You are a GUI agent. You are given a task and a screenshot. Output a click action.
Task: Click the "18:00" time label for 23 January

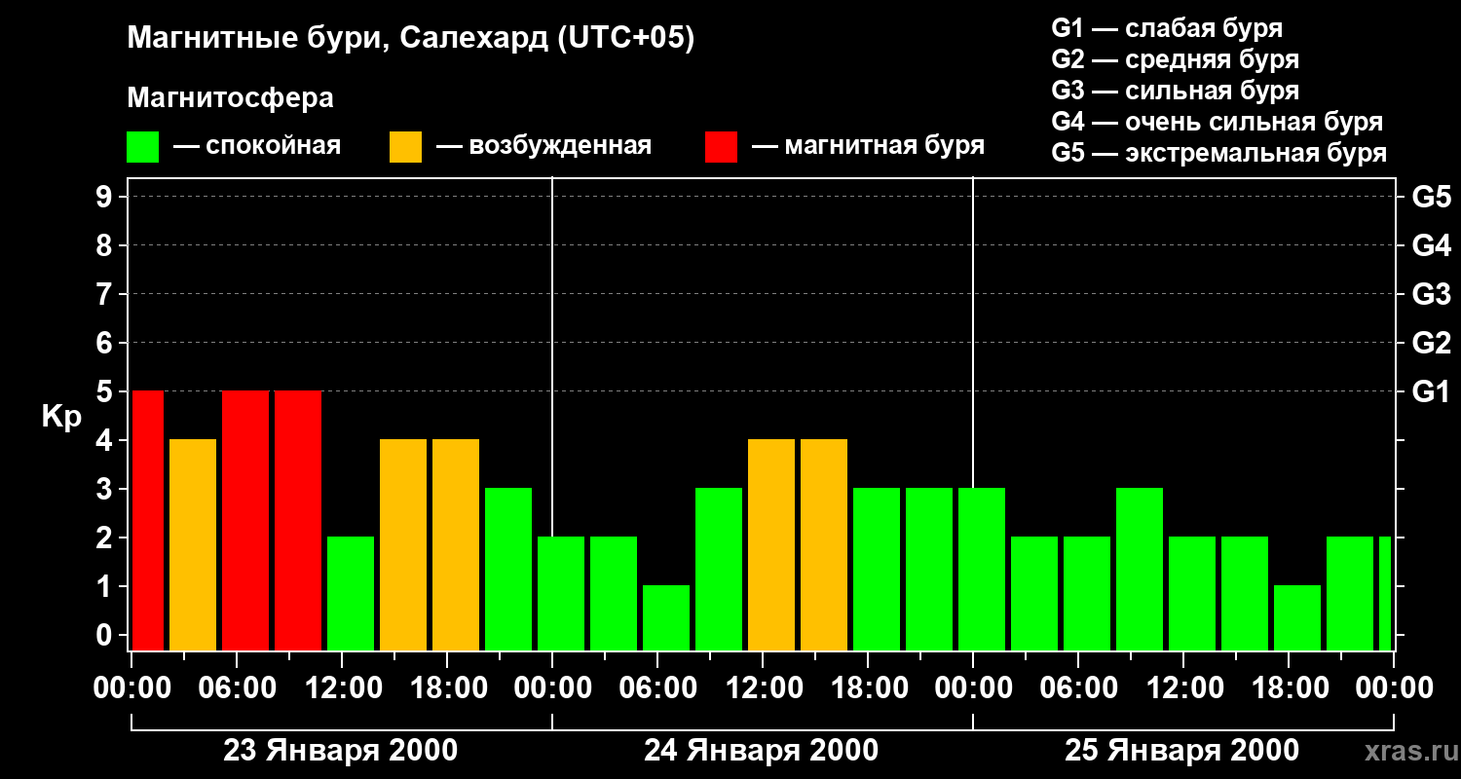[x=447, y=688]
